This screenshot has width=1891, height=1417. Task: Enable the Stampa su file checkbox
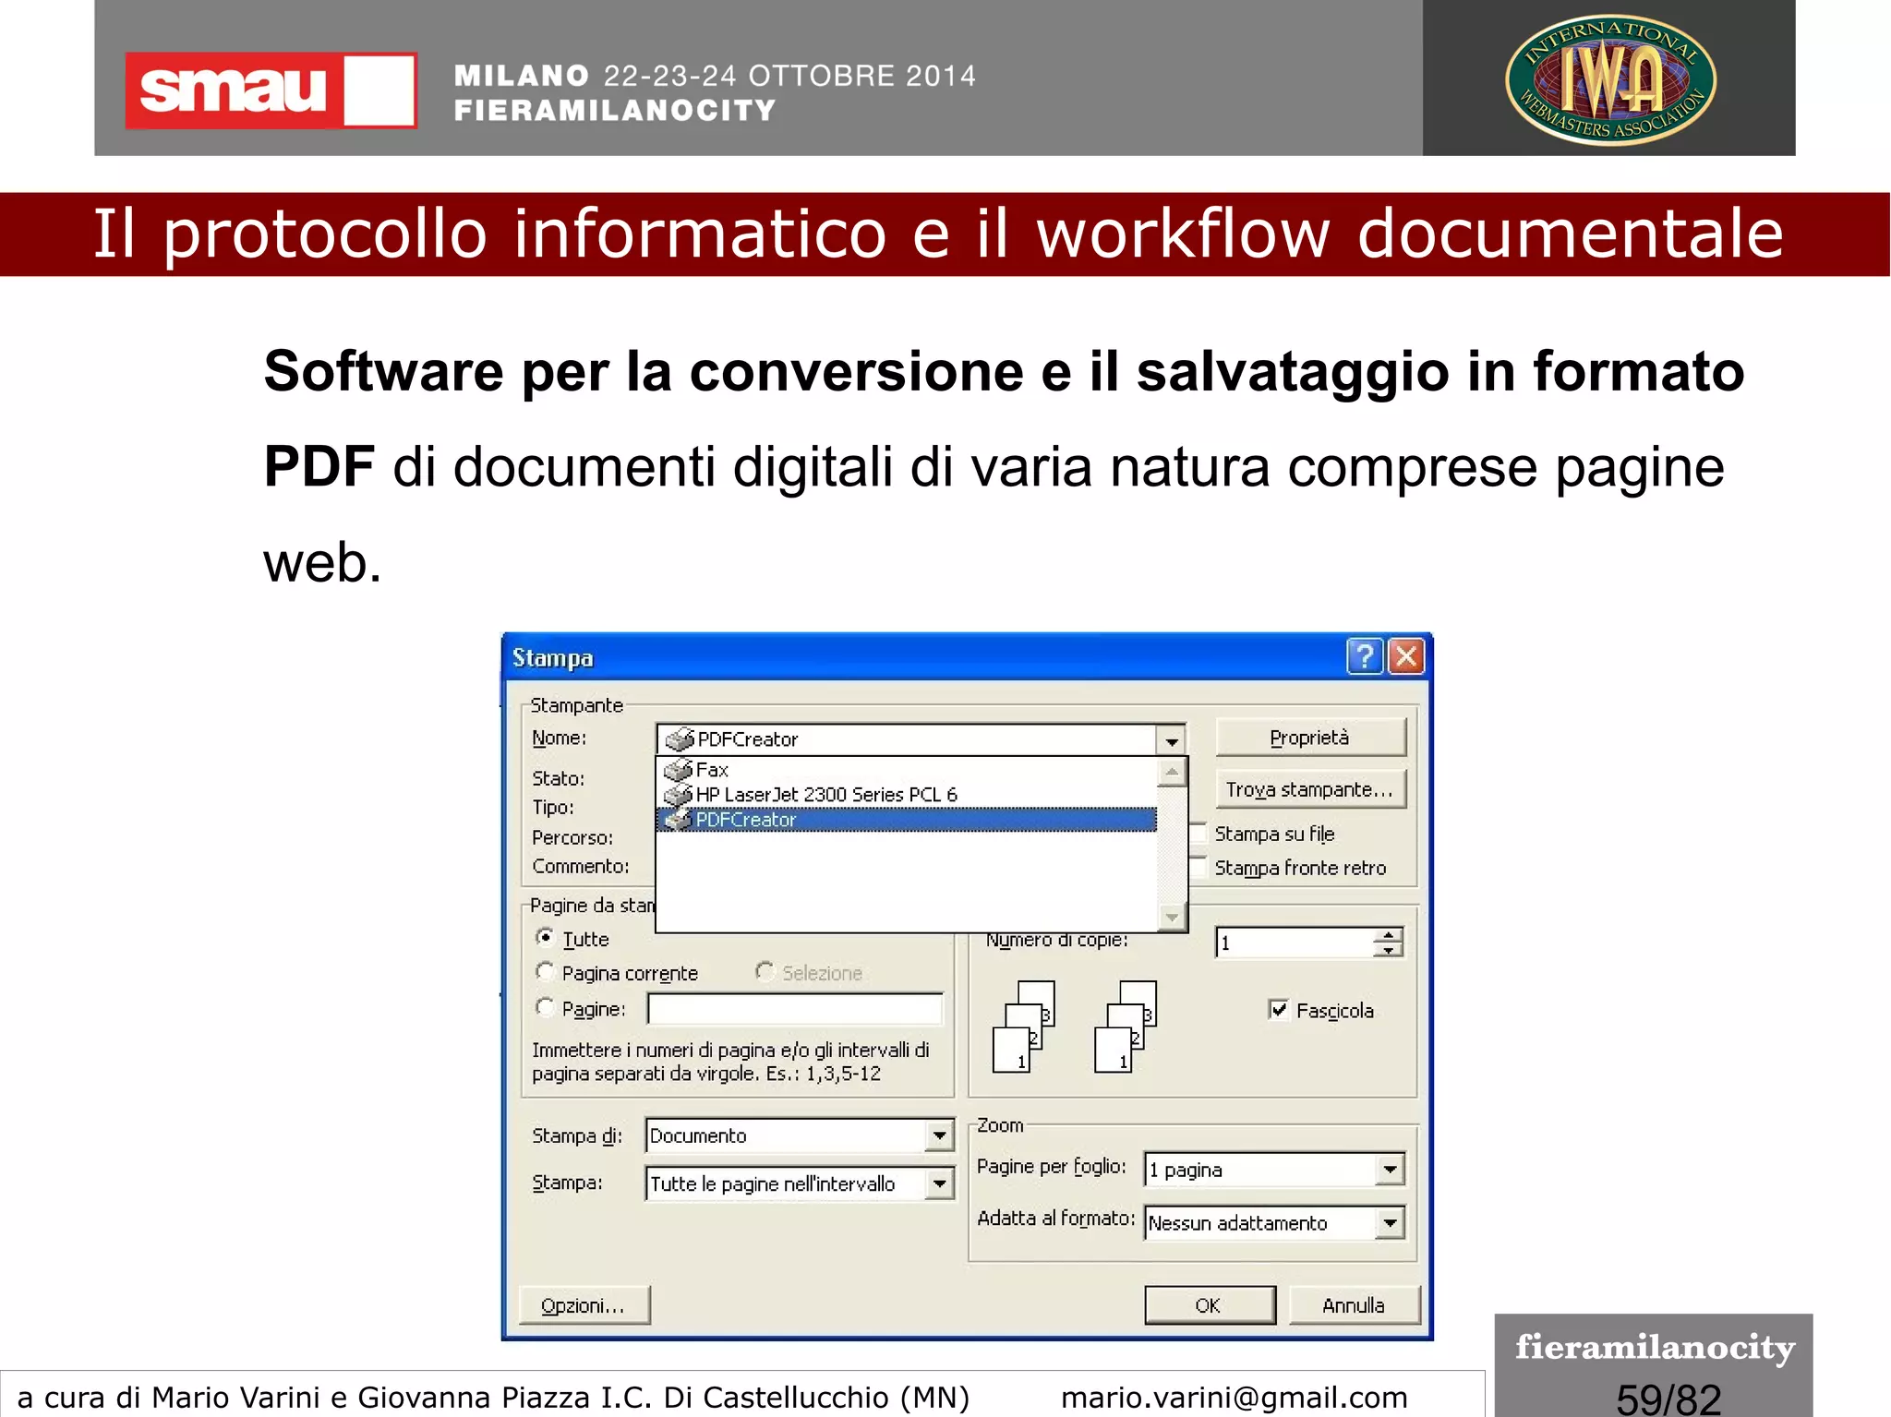(x=1198, y=834)
